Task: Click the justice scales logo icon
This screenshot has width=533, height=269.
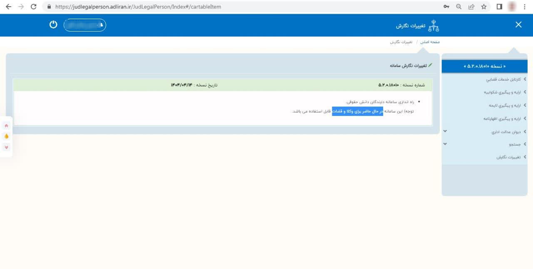Action: coord(433,26)
